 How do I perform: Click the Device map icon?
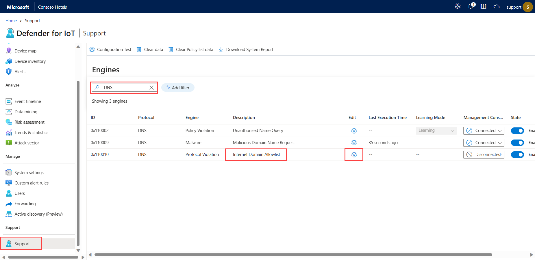[9, 51]
